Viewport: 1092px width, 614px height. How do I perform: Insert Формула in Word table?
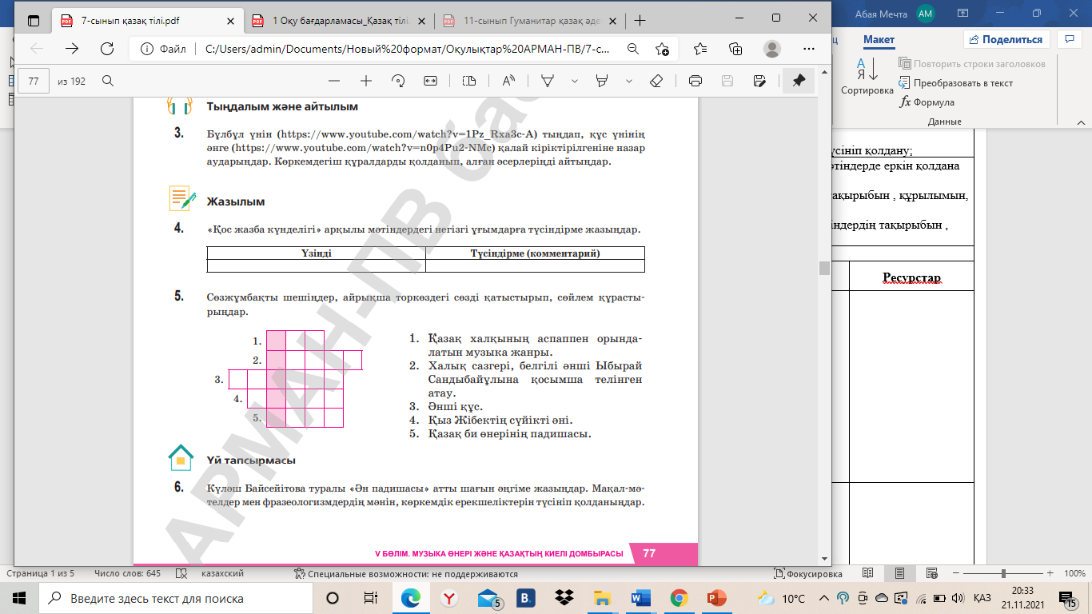(x=927, y=102)
